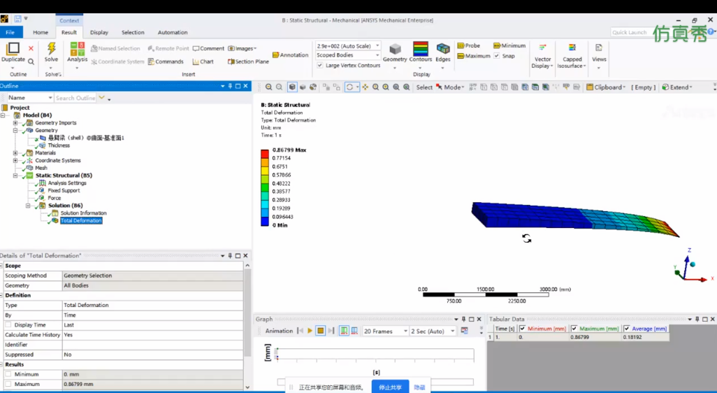Viewport: 717px width, 393px height.
Task: Play the result animation
Action: pyautogui.click(x=310, y=331)
